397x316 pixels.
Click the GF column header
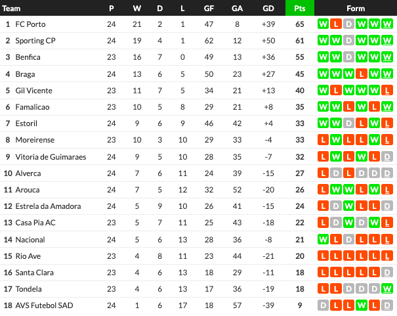[x=209, y=8]
